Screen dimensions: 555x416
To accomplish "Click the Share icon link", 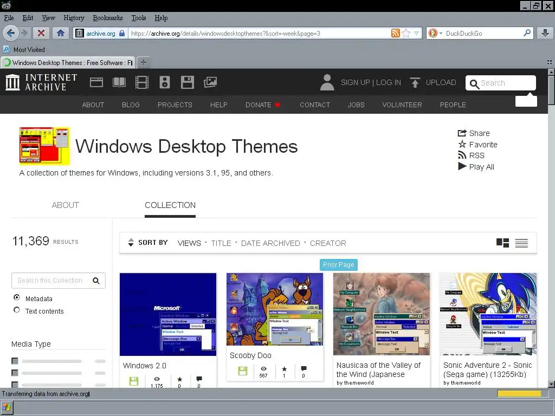I will [x=474, y=133].
